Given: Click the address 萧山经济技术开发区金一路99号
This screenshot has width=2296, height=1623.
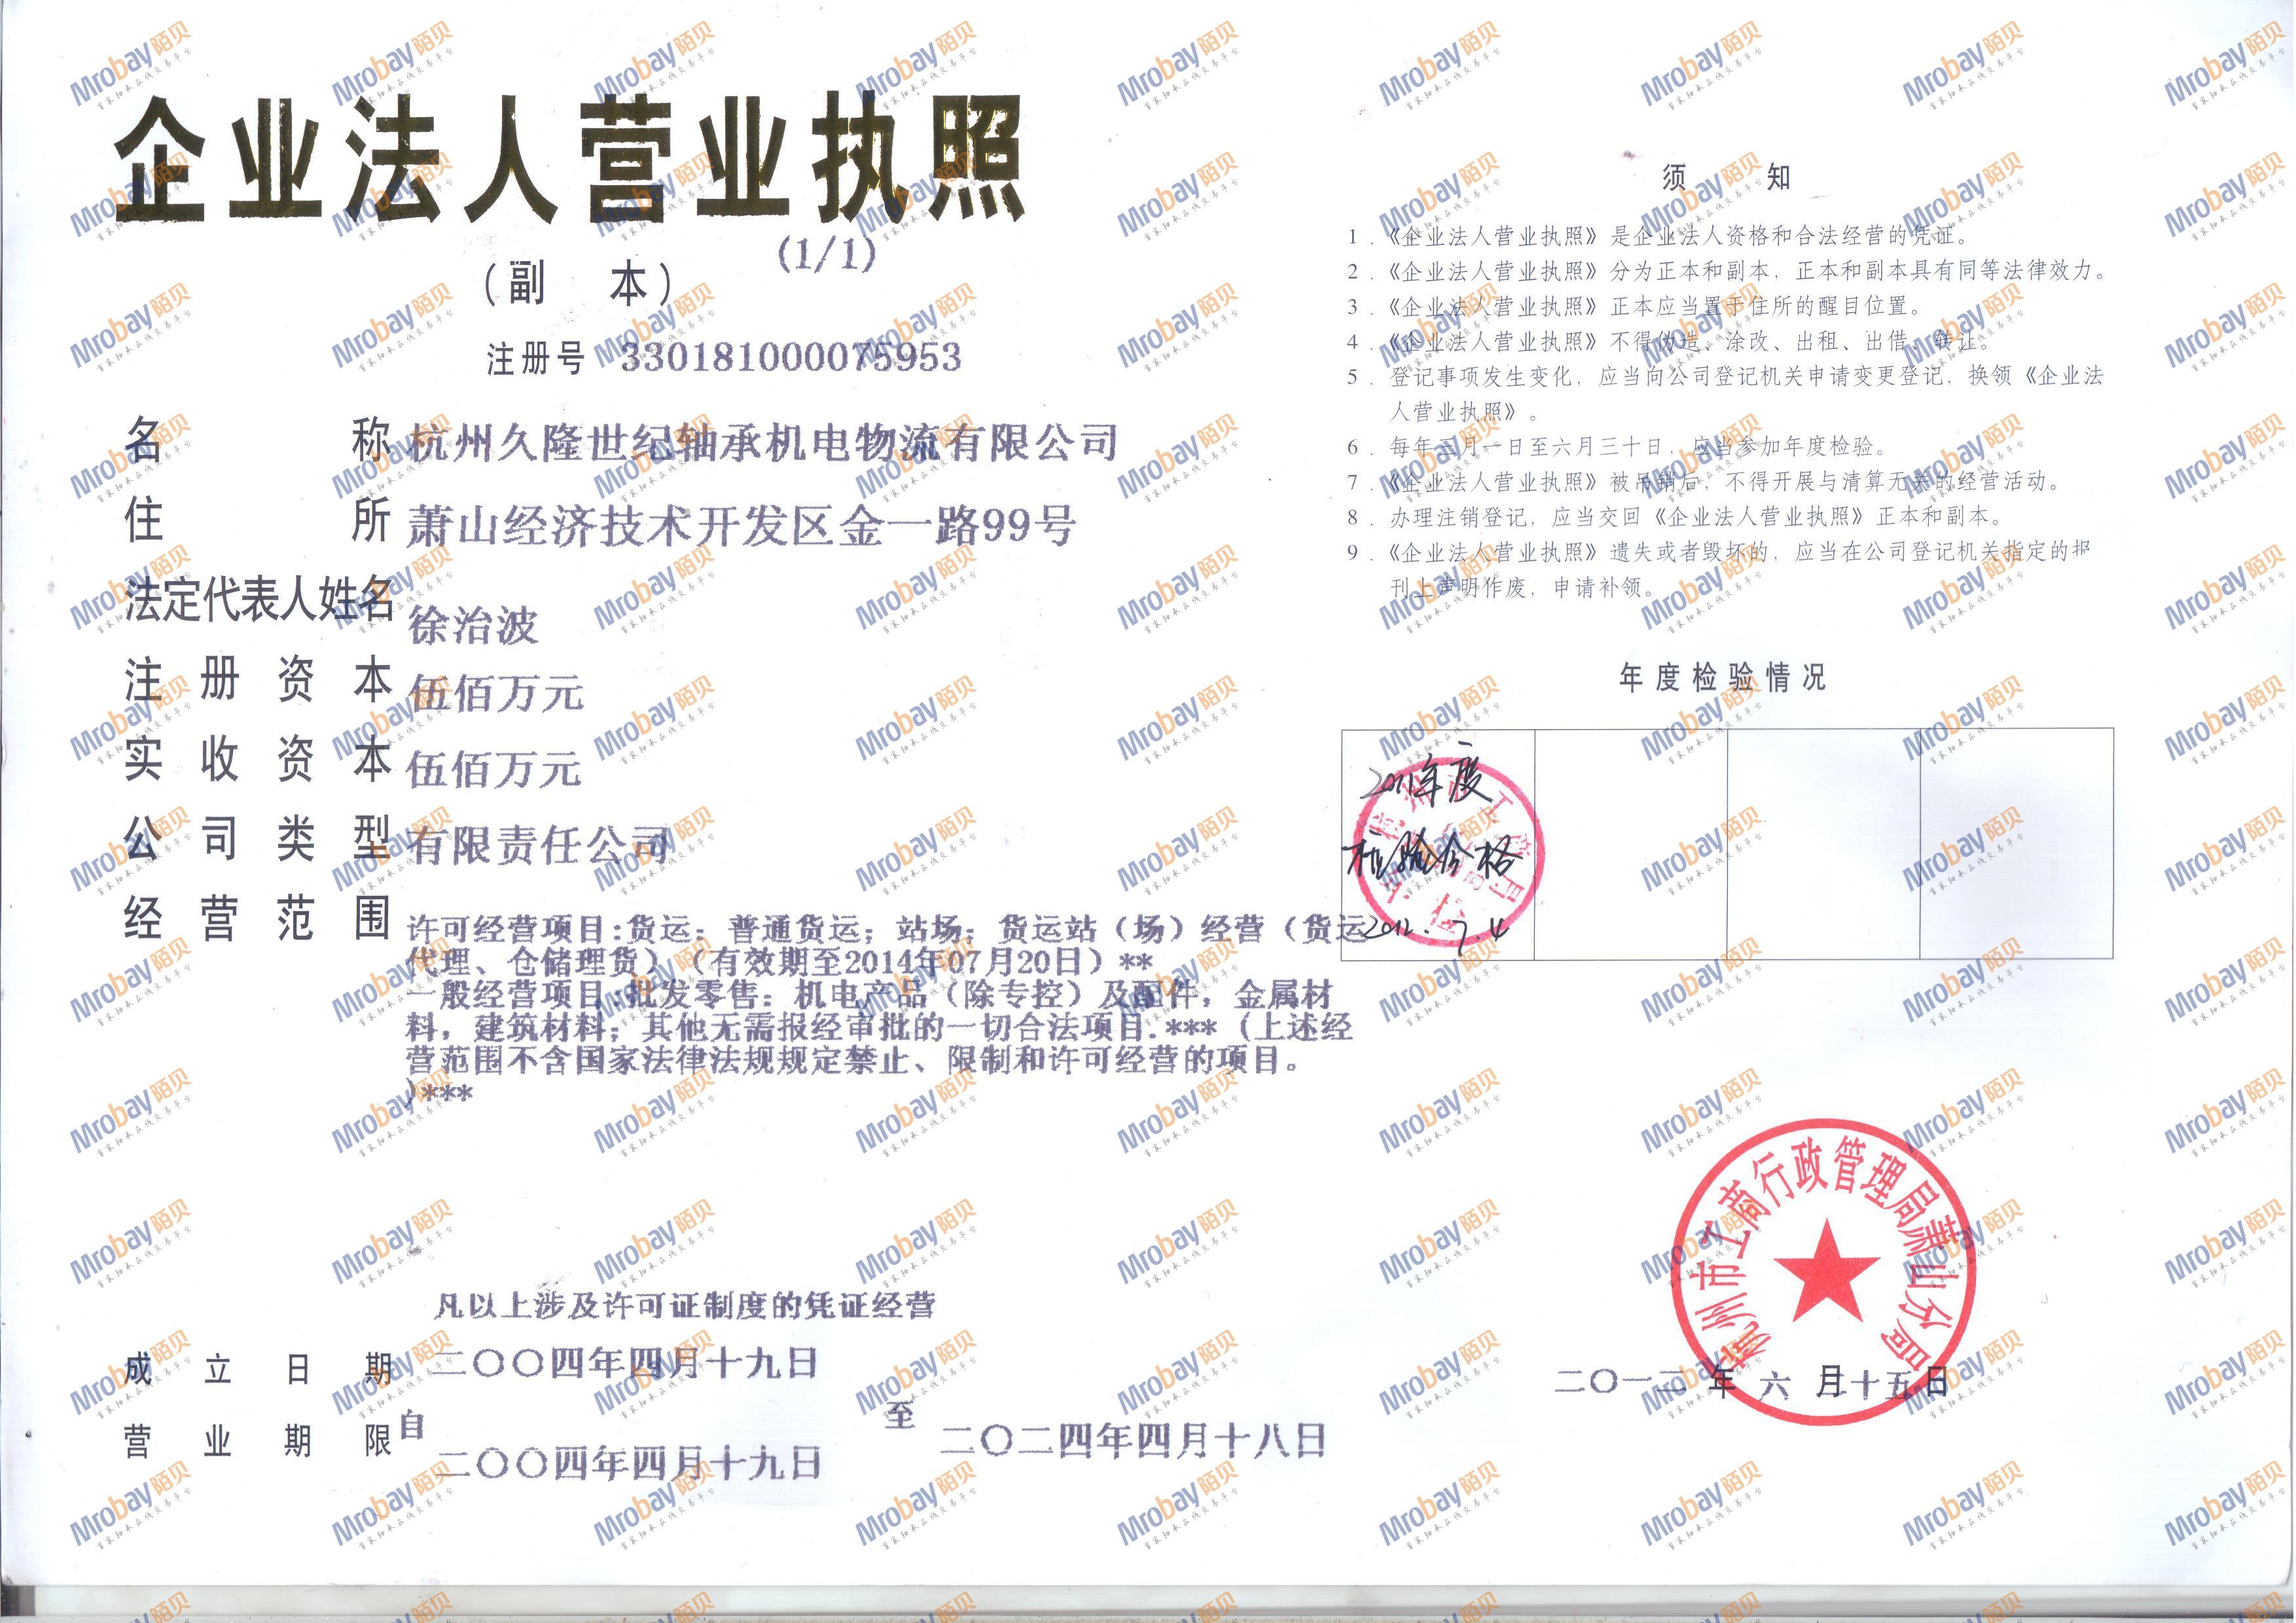Looking at the screenshot, I should 740,526.
